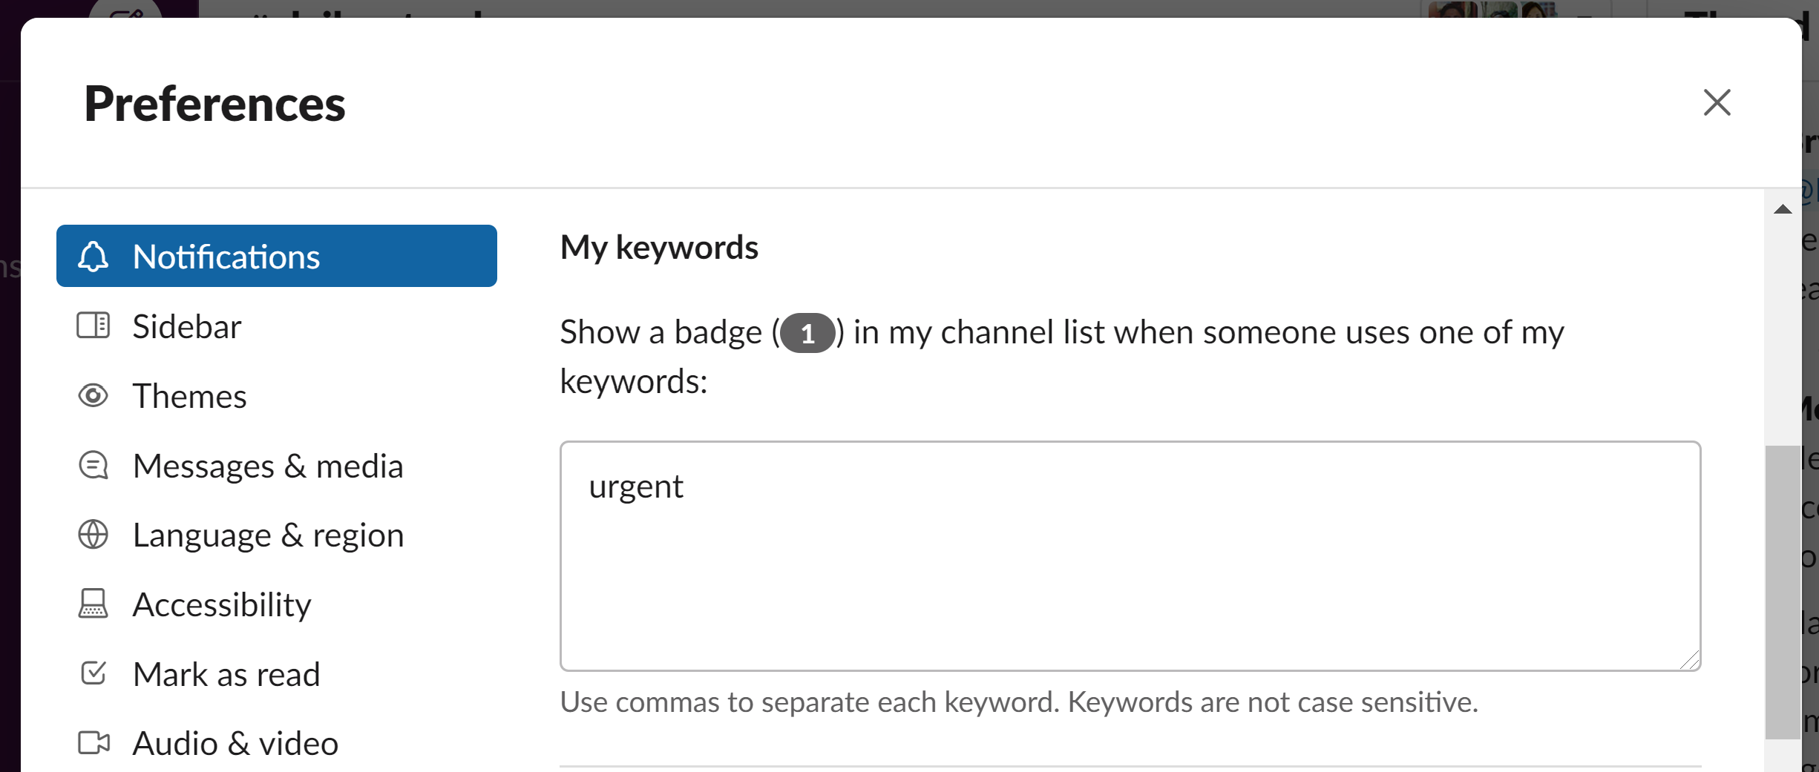Click the Accessibility keyboard icon
The width and height of the screenshot is (1819, 772).
pos(94,604)
